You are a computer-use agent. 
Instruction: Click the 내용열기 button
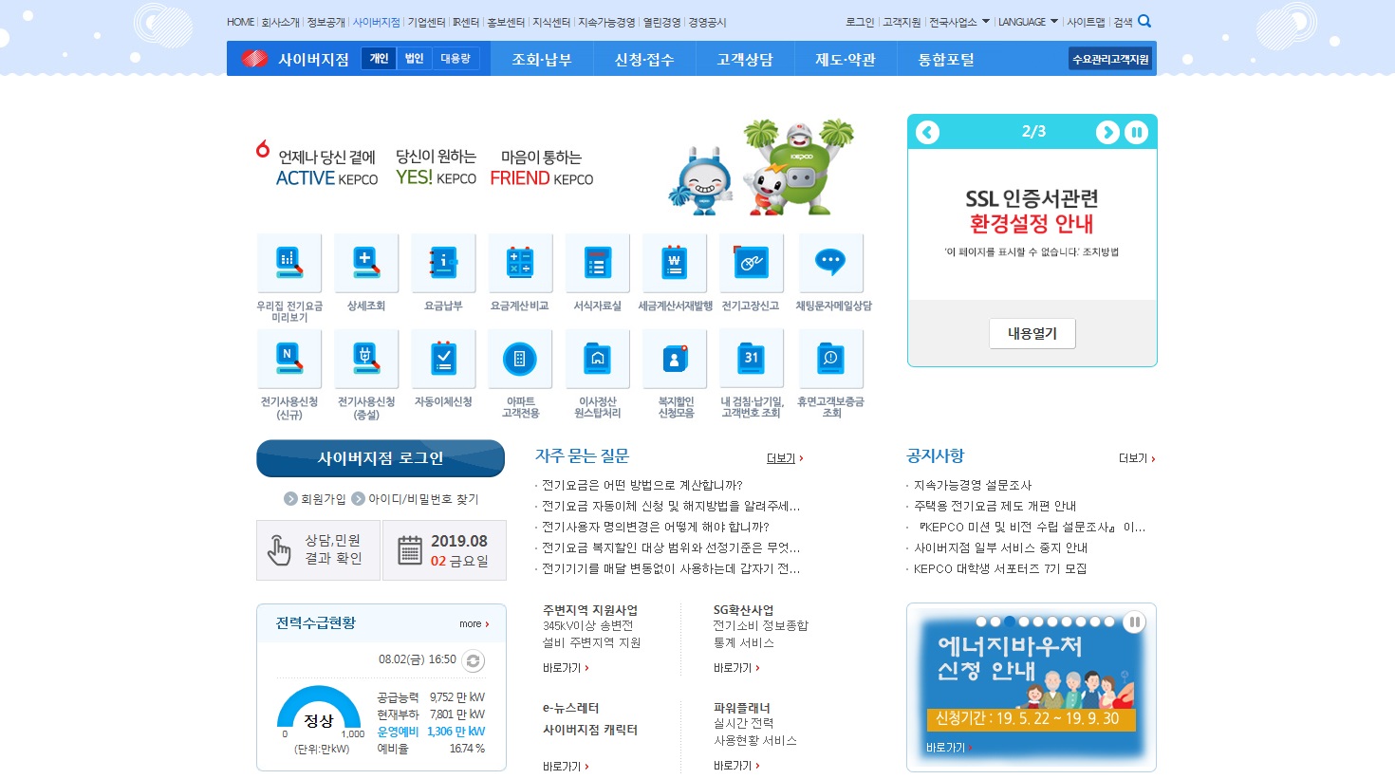[1032, 334]
